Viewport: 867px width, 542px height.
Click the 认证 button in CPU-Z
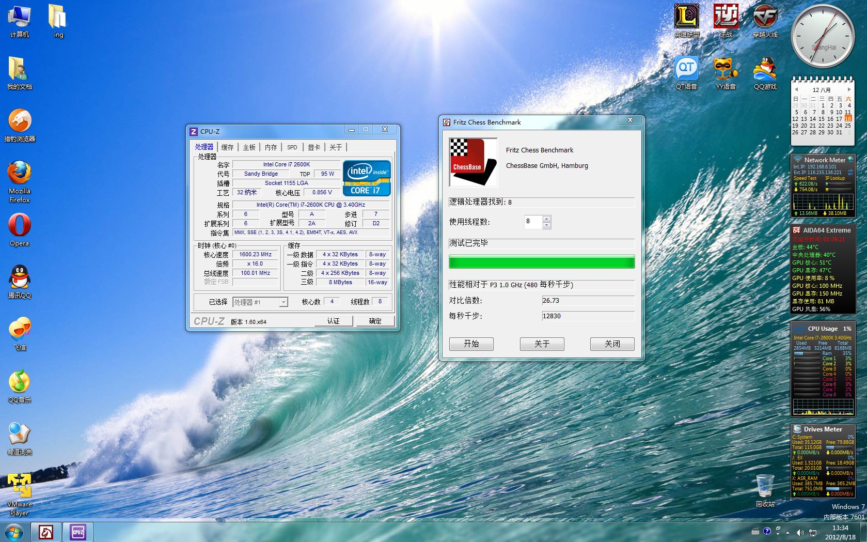(334, 321)
